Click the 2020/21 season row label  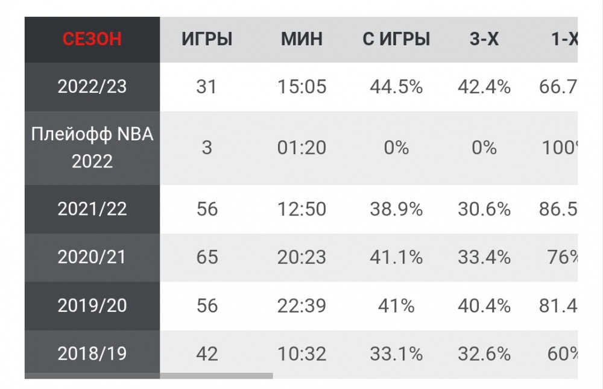[92, 257]
